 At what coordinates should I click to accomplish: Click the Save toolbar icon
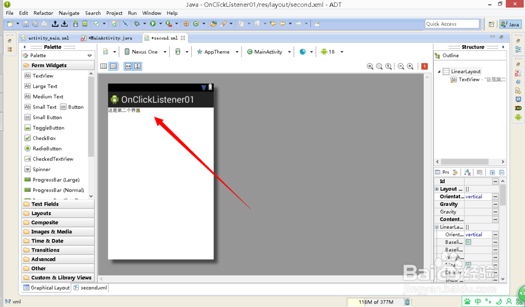coord(26,24)
